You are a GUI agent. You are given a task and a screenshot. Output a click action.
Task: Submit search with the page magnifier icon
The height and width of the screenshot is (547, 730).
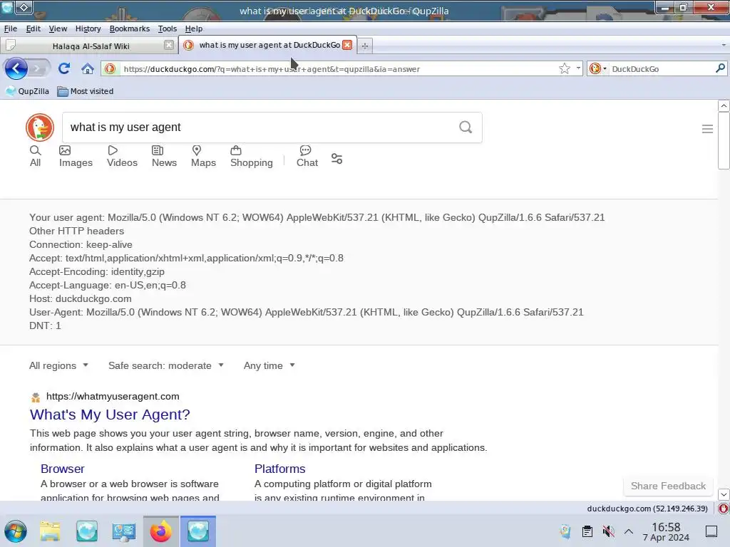click(x=466, y=127)
